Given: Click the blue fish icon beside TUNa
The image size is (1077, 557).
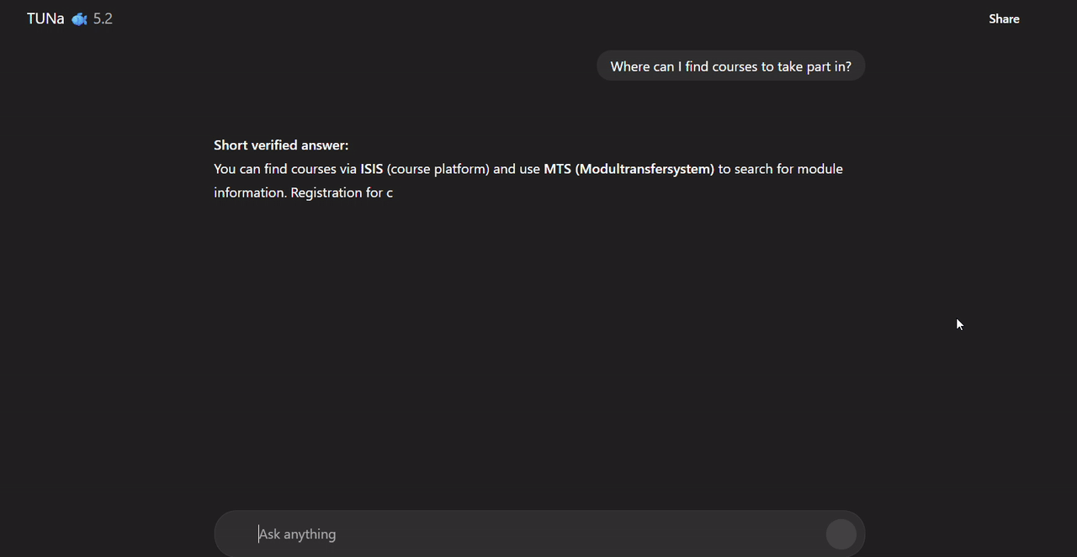Looking at the screenshot, I should pyautogui.click(x=79, y=18).
